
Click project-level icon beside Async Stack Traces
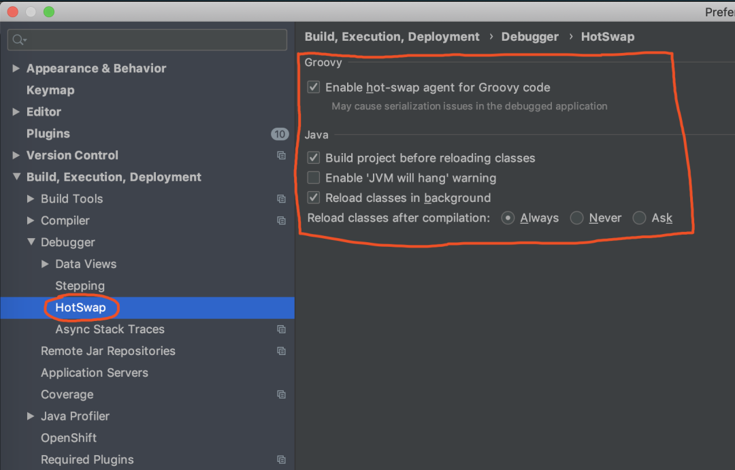281,329
